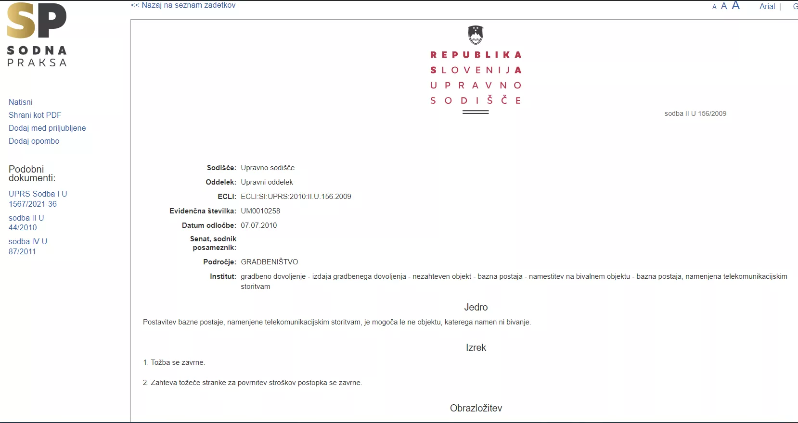Click Natisni to print the document
Screen dimensions: 798x423
pos(21,102)
